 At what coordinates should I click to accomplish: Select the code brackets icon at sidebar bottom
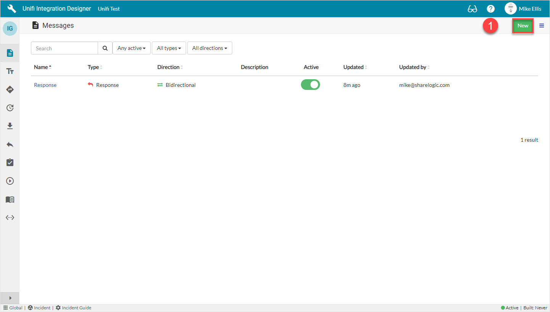click(10, 217)
